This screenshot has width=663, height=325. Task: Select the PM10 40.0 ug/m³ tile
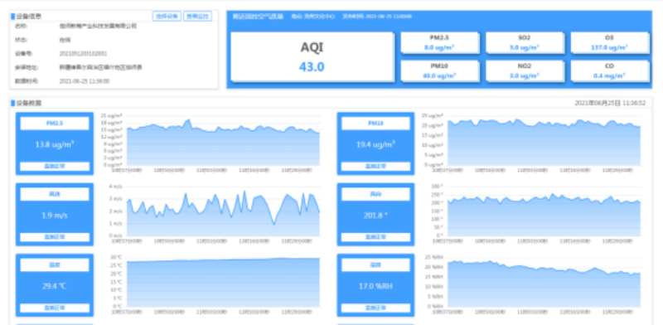[439, 70]
